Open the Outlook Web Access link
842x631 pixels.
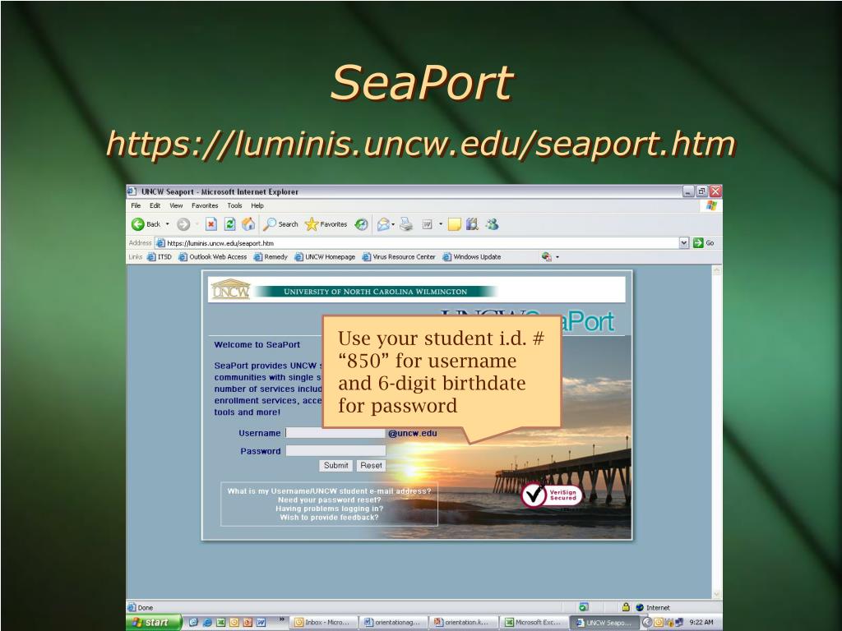tap(213, 257)
